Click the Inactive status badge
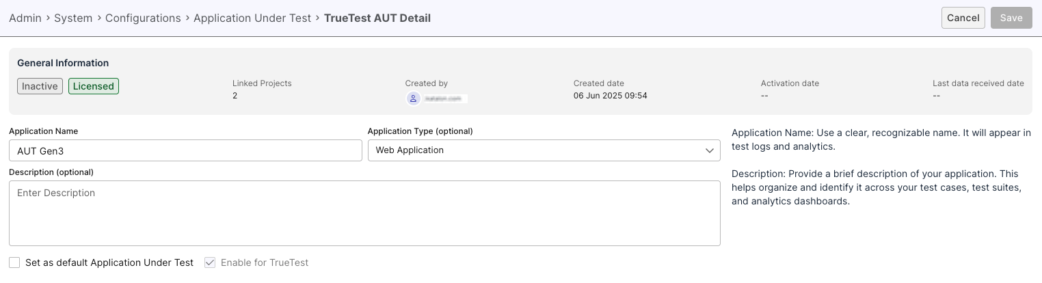The height and width of the screenshot is (283, 1042). 40,86
